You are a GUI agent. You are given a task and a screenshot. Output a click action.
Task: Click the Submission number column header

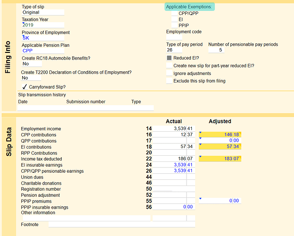(x=86, y=101)
